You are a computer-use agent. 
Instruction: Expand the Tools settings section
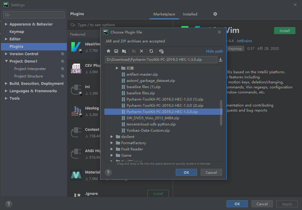coord(6,98)
